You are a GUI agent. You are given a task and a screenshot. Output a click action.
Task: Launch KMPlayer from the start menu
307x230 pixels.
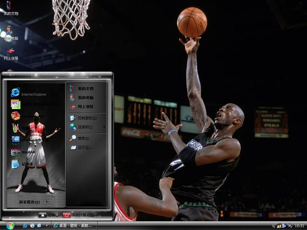(x=29, y=140)
